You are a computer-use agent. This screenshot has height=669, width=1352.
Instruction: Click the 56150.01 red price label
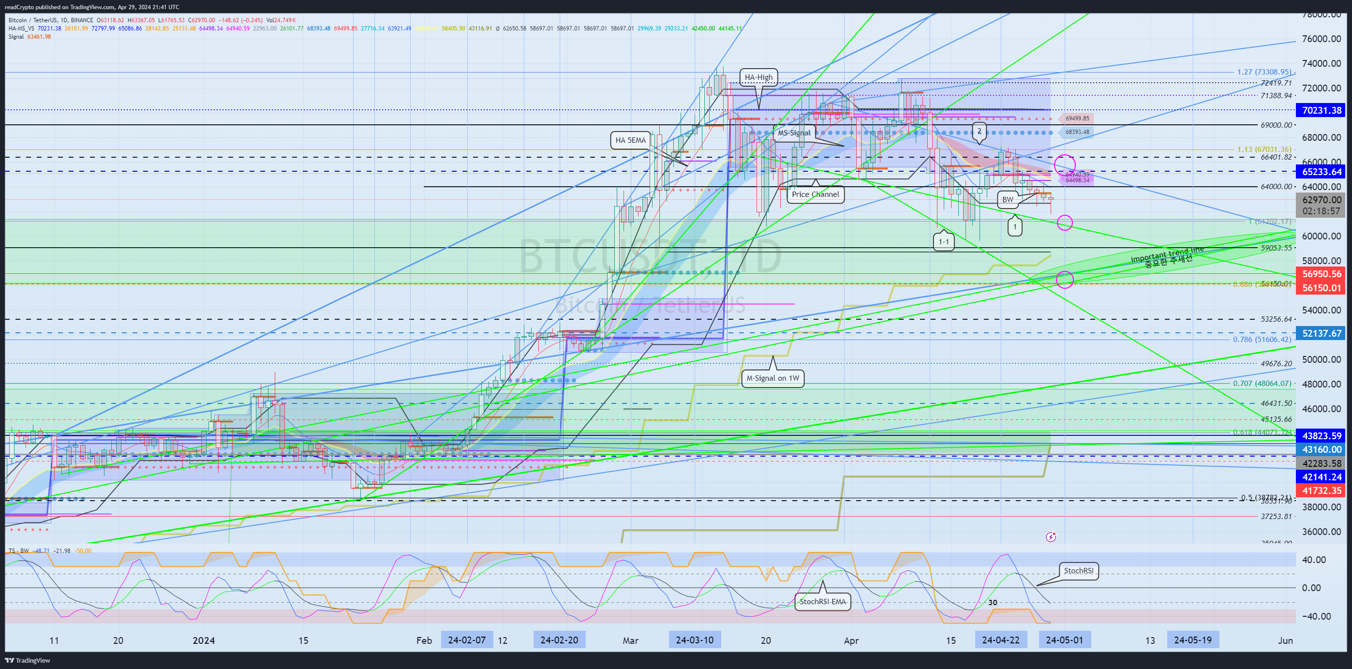1322,287
